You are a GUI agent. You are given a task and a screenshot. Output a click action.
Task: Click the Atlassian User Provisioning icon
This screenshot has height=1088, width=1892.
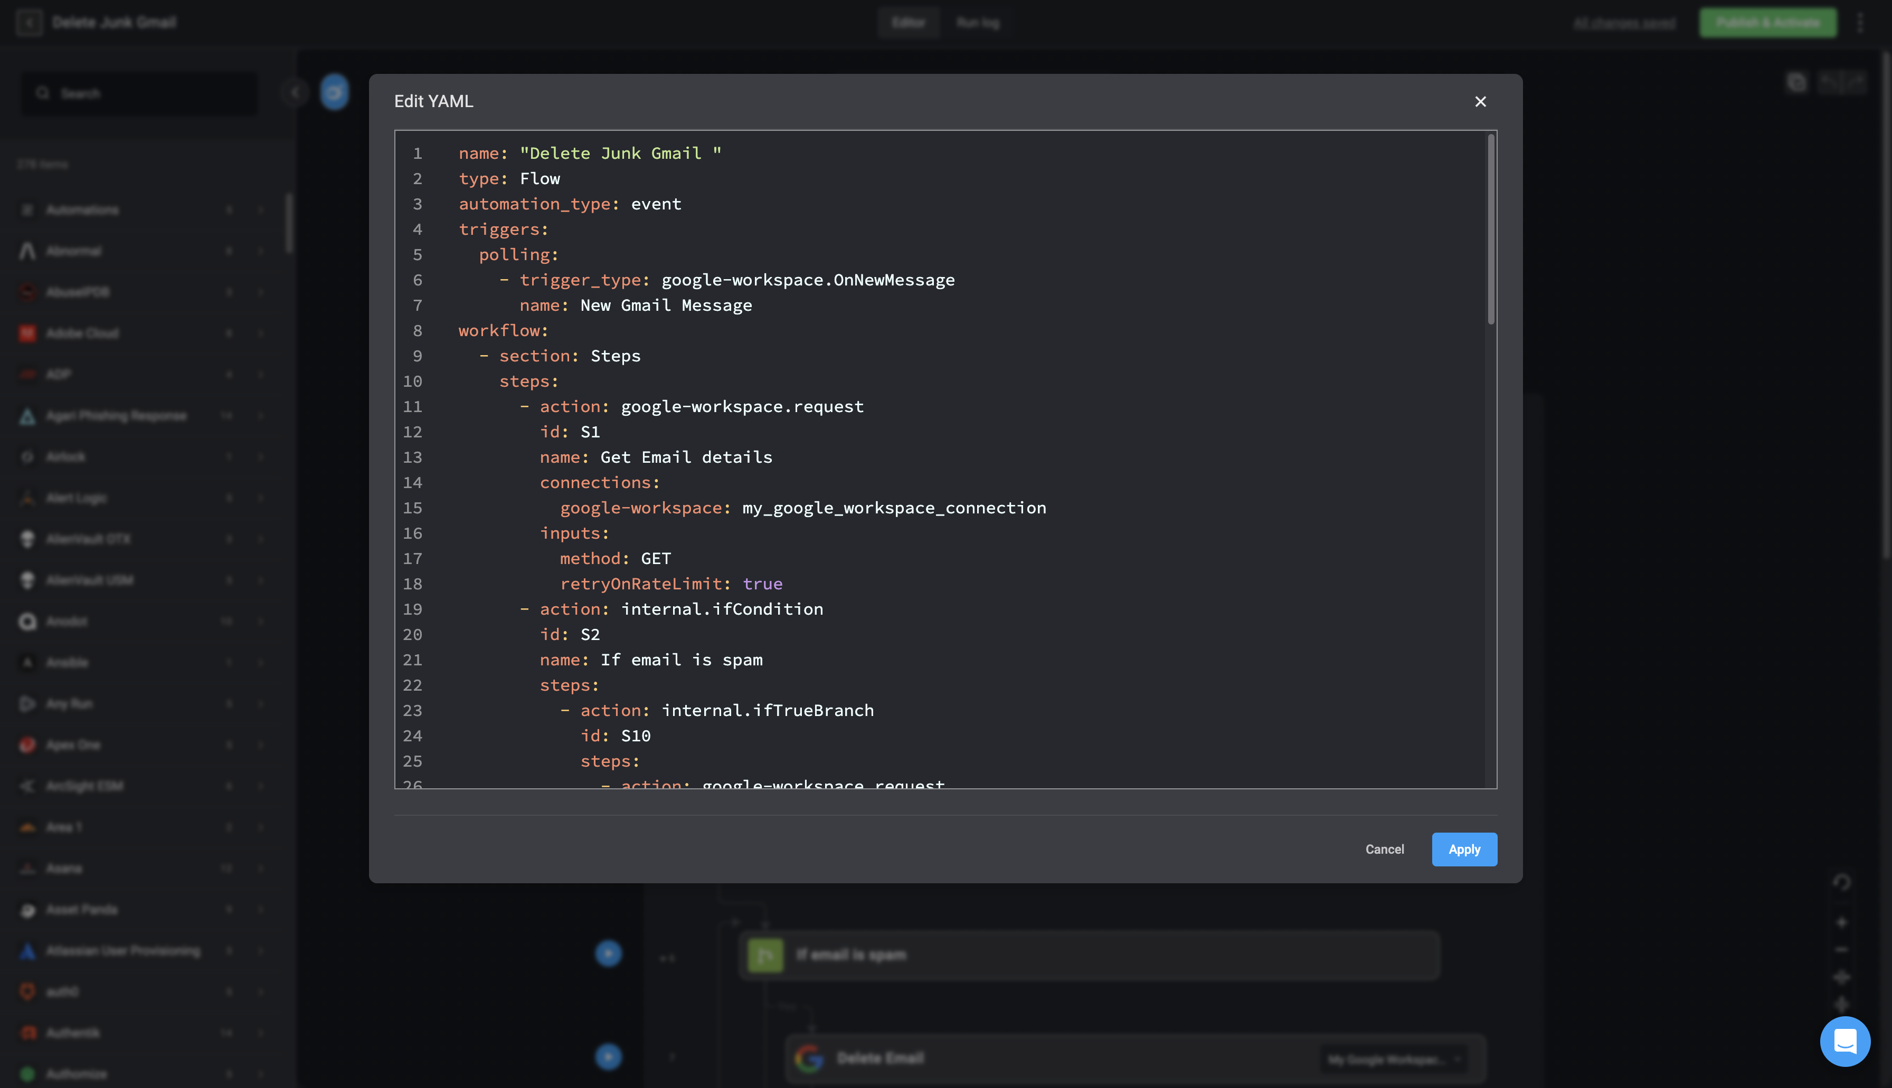(27, 950)
